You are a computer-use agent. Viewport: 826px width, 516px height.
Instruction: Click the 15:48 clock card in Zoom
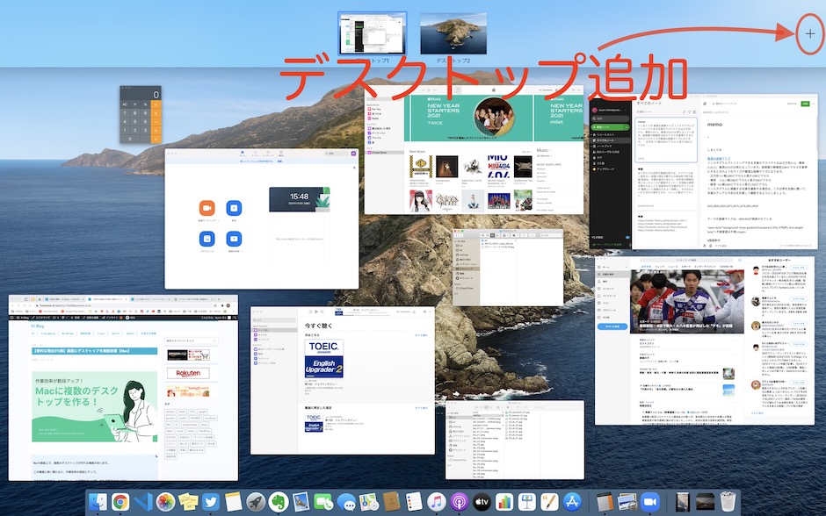(300, 200)
